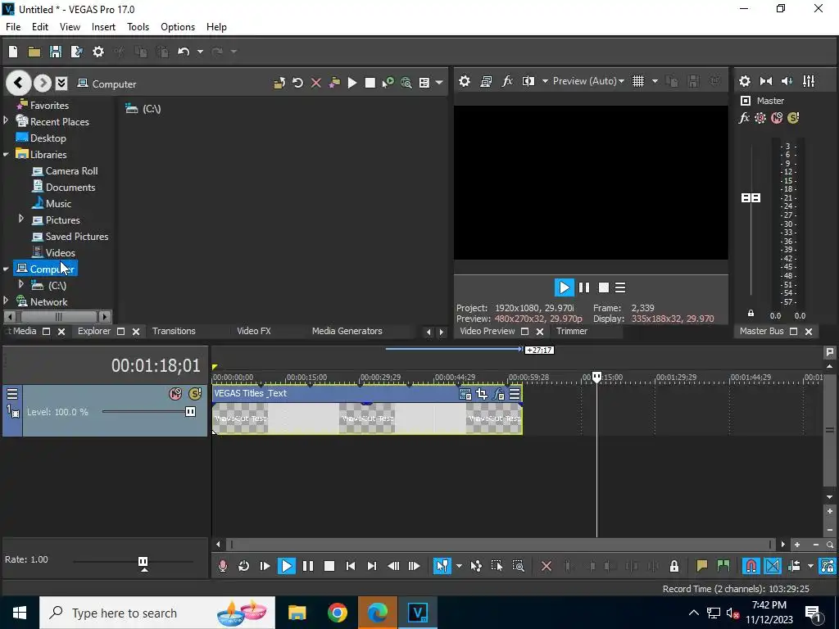Screen dimensions: 839x629
Task: Open track 1 hamburger menu
Action: tap(12, 394)
